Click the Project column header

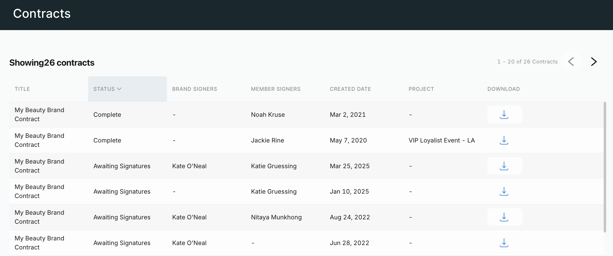(421, 89)
